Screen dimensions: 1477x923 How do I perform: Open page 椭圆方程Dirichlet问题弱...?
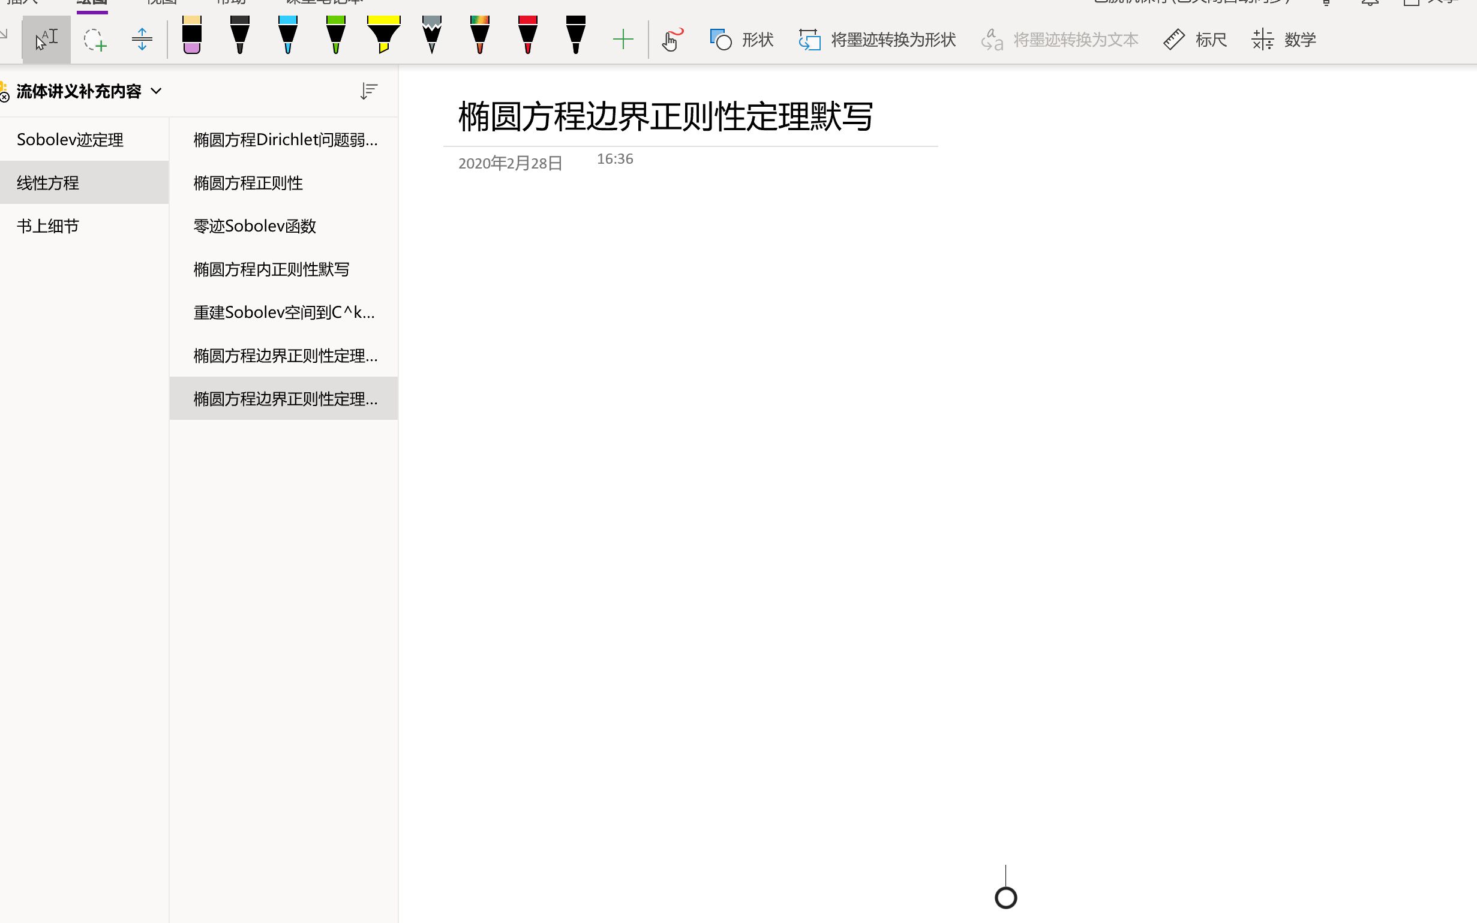point(284,140)
